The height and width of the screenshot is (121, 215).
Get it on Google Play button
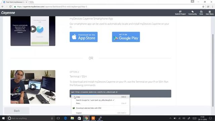point(126,37)
